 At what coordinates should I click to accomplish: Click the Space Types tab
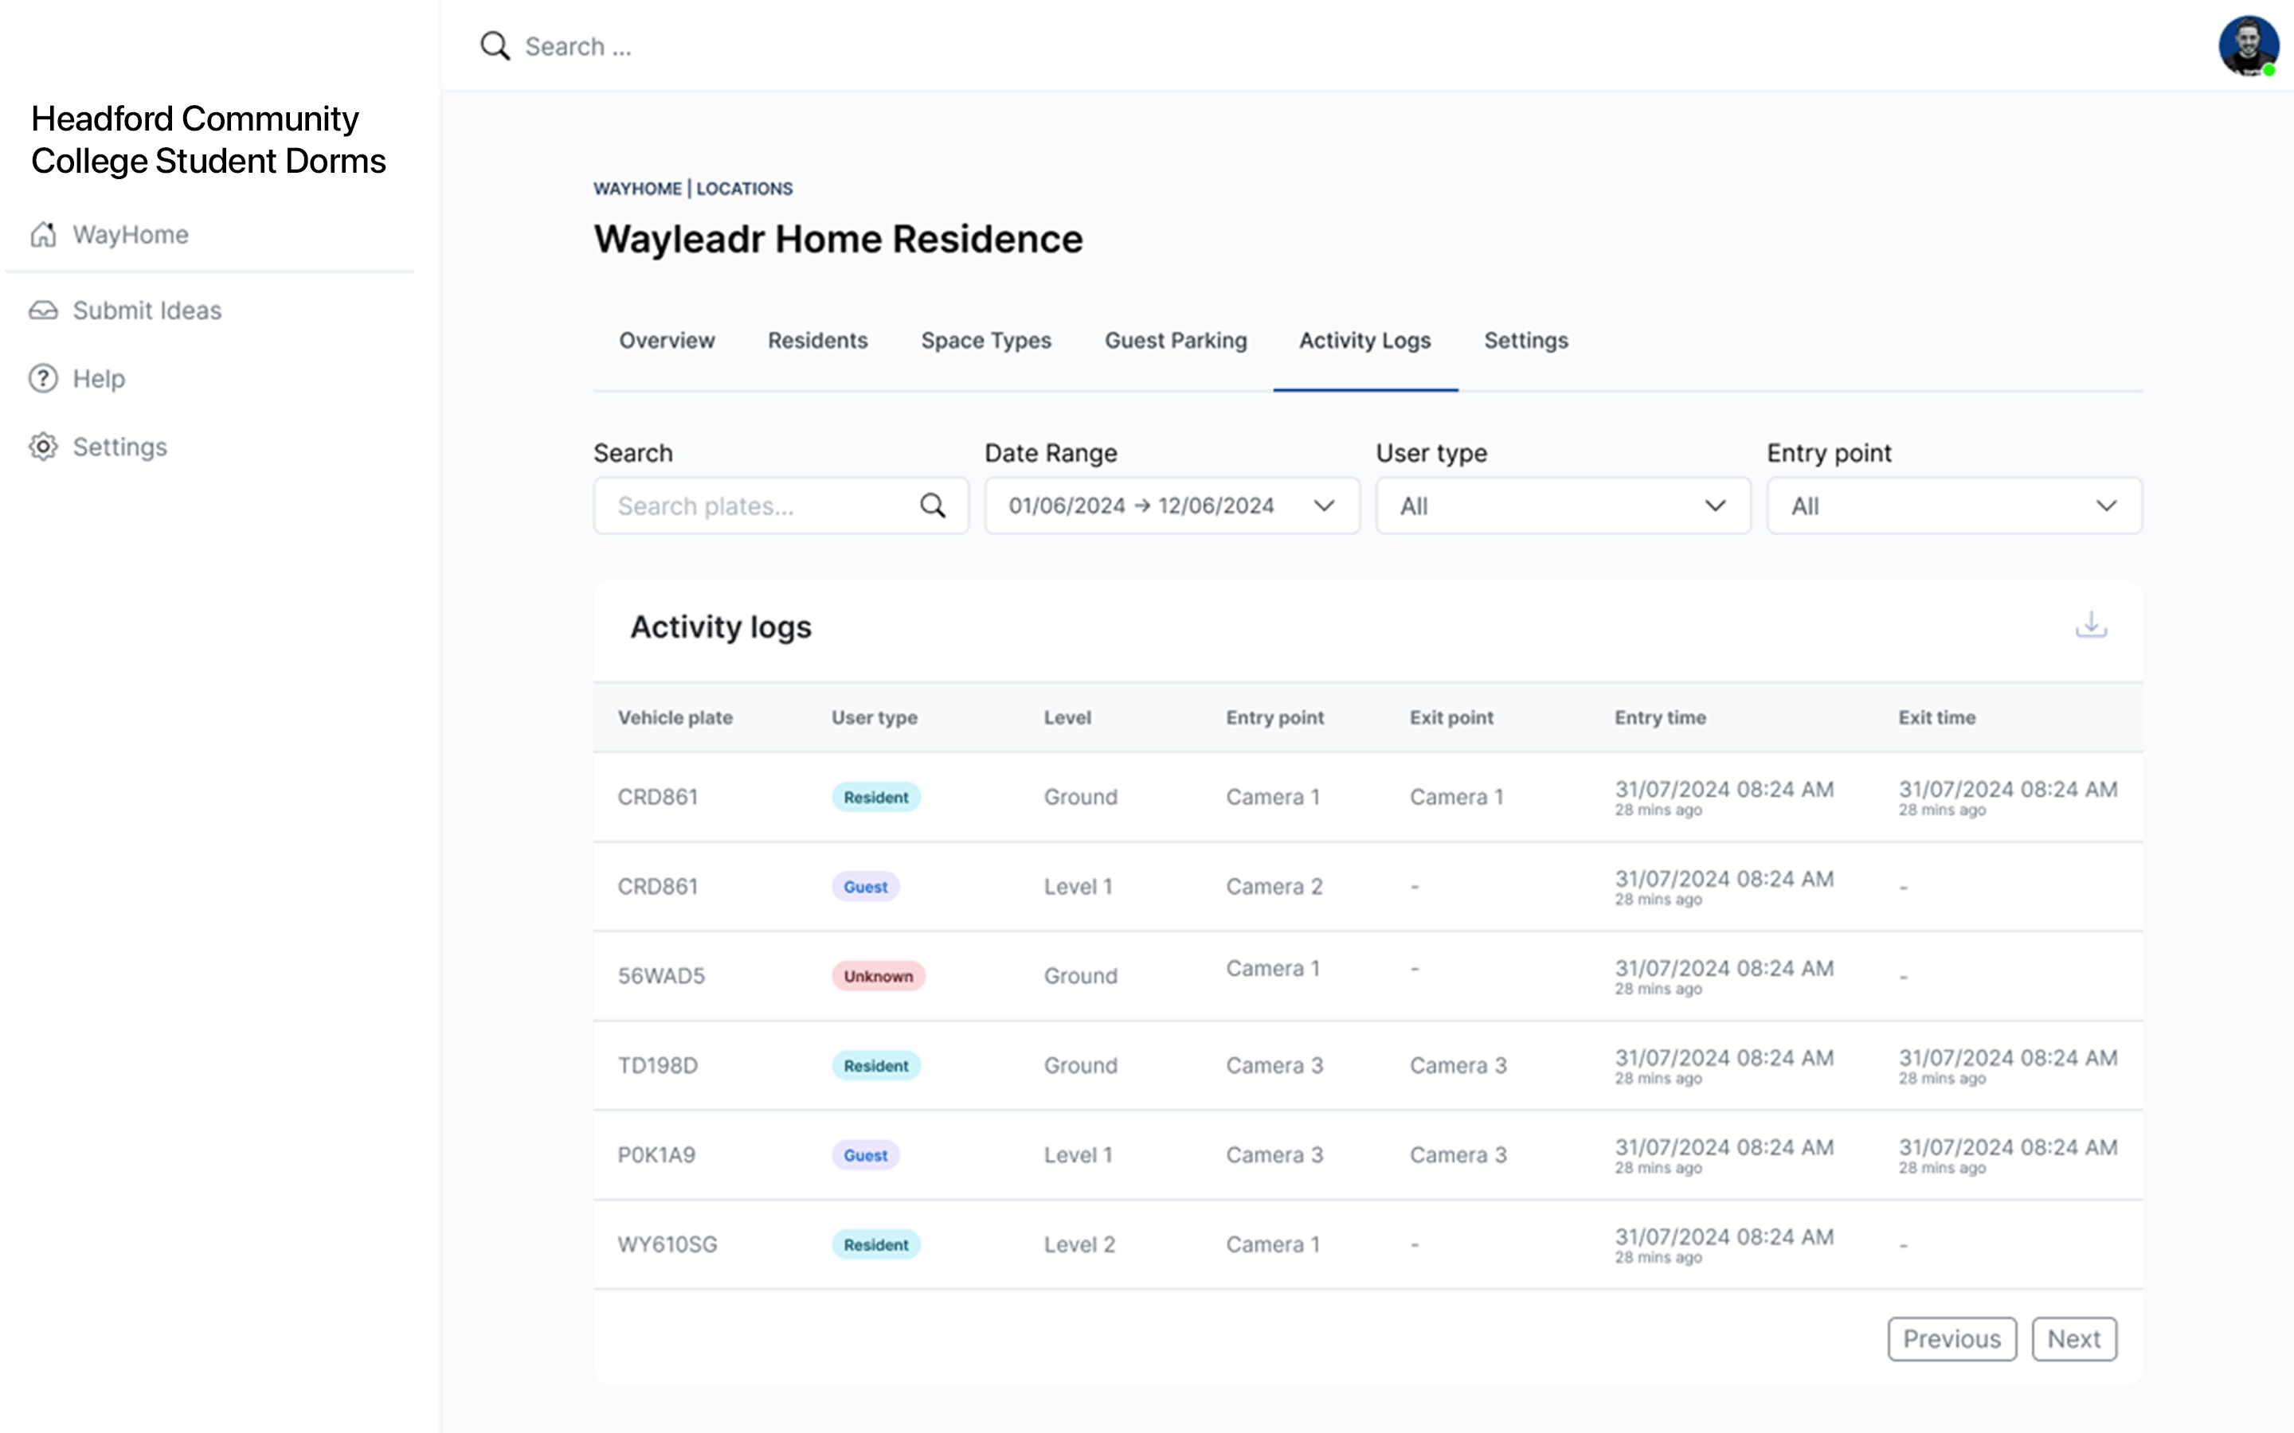coord(986,340)
